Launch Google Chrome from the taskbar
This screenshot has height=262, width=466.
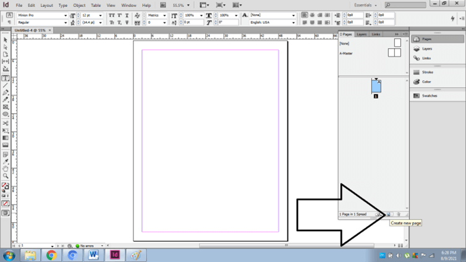tap(51, 255)
